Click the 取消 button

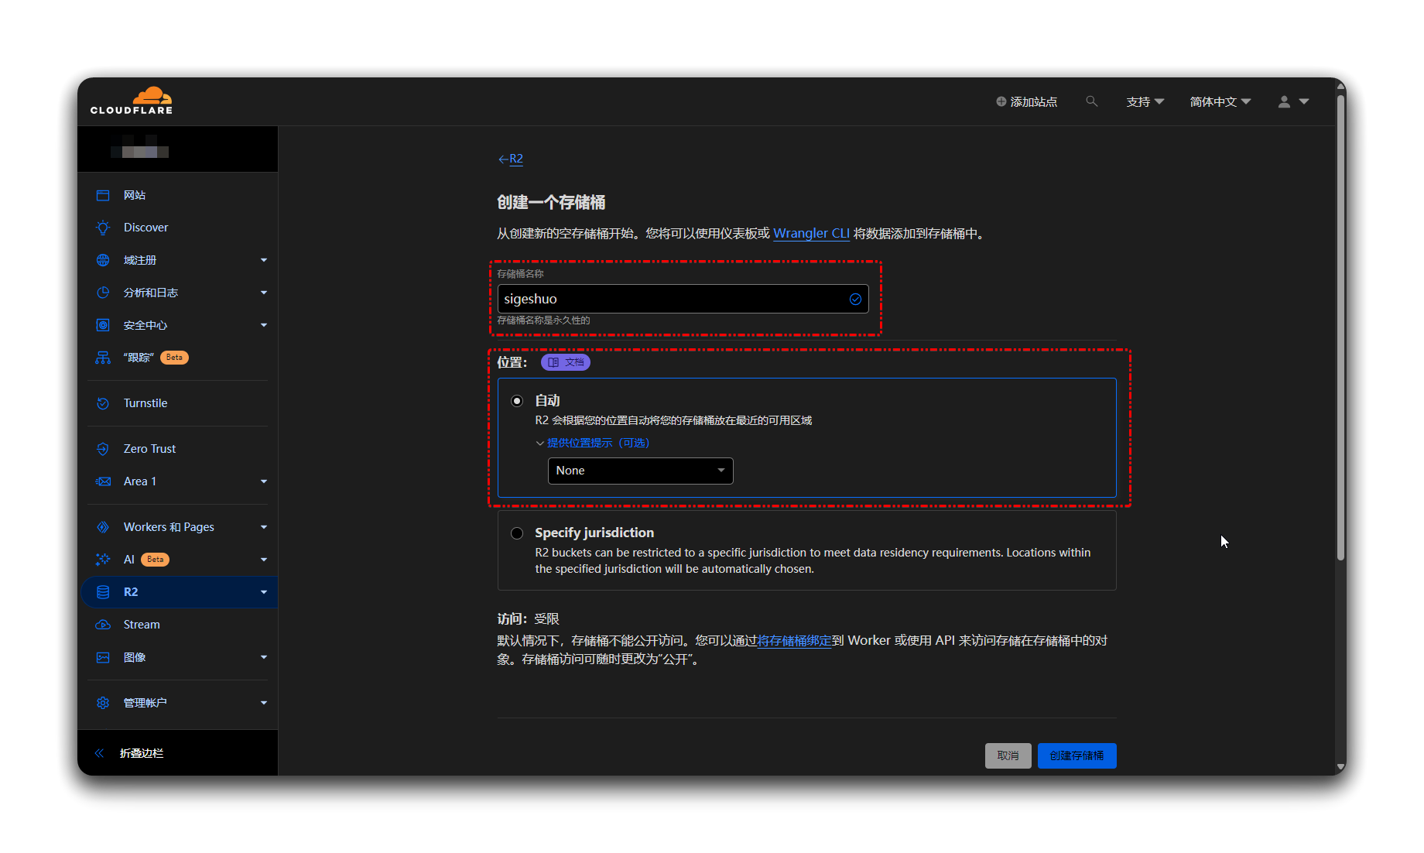(x=1008, y=755)
